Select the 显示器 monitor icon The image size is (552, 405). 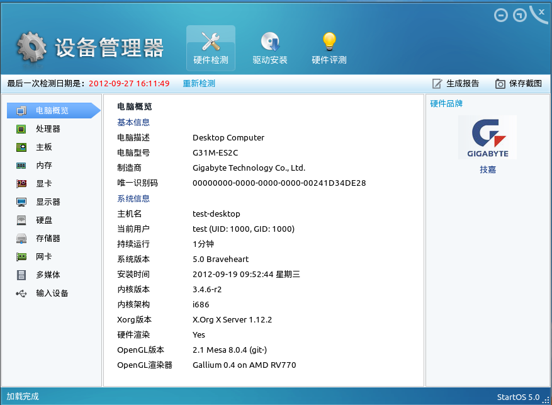click(x=21, y=202)
